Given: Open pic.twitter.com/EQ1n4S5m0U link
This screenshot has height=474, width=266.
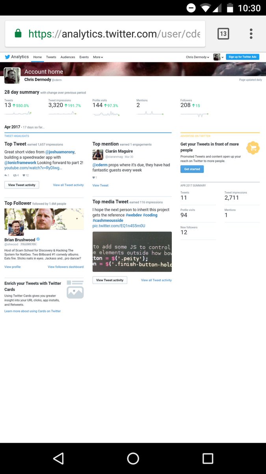Looking at the screenshot, I should click(x=119, y=226).
